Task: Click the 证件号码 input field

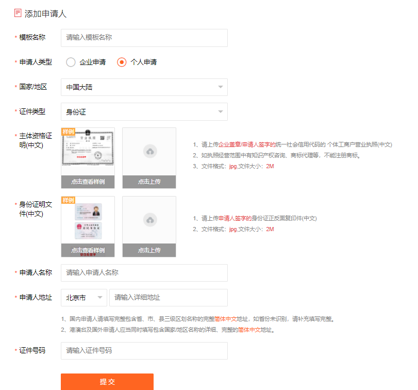Action: (144, 351)
